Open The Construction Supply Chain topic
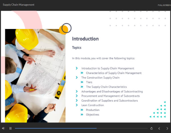Screen dimensions: 171x133 (x=100, y=78)
